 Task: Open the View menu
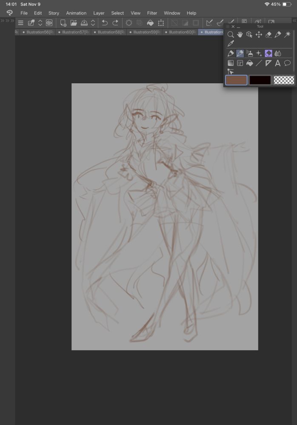[x=135, y=13]
